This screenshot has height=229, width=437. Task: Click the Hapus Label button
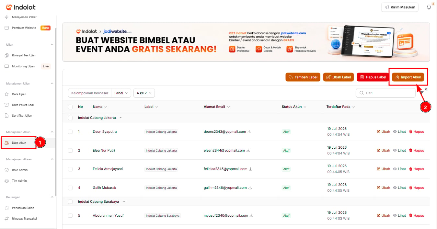[373, 77]
